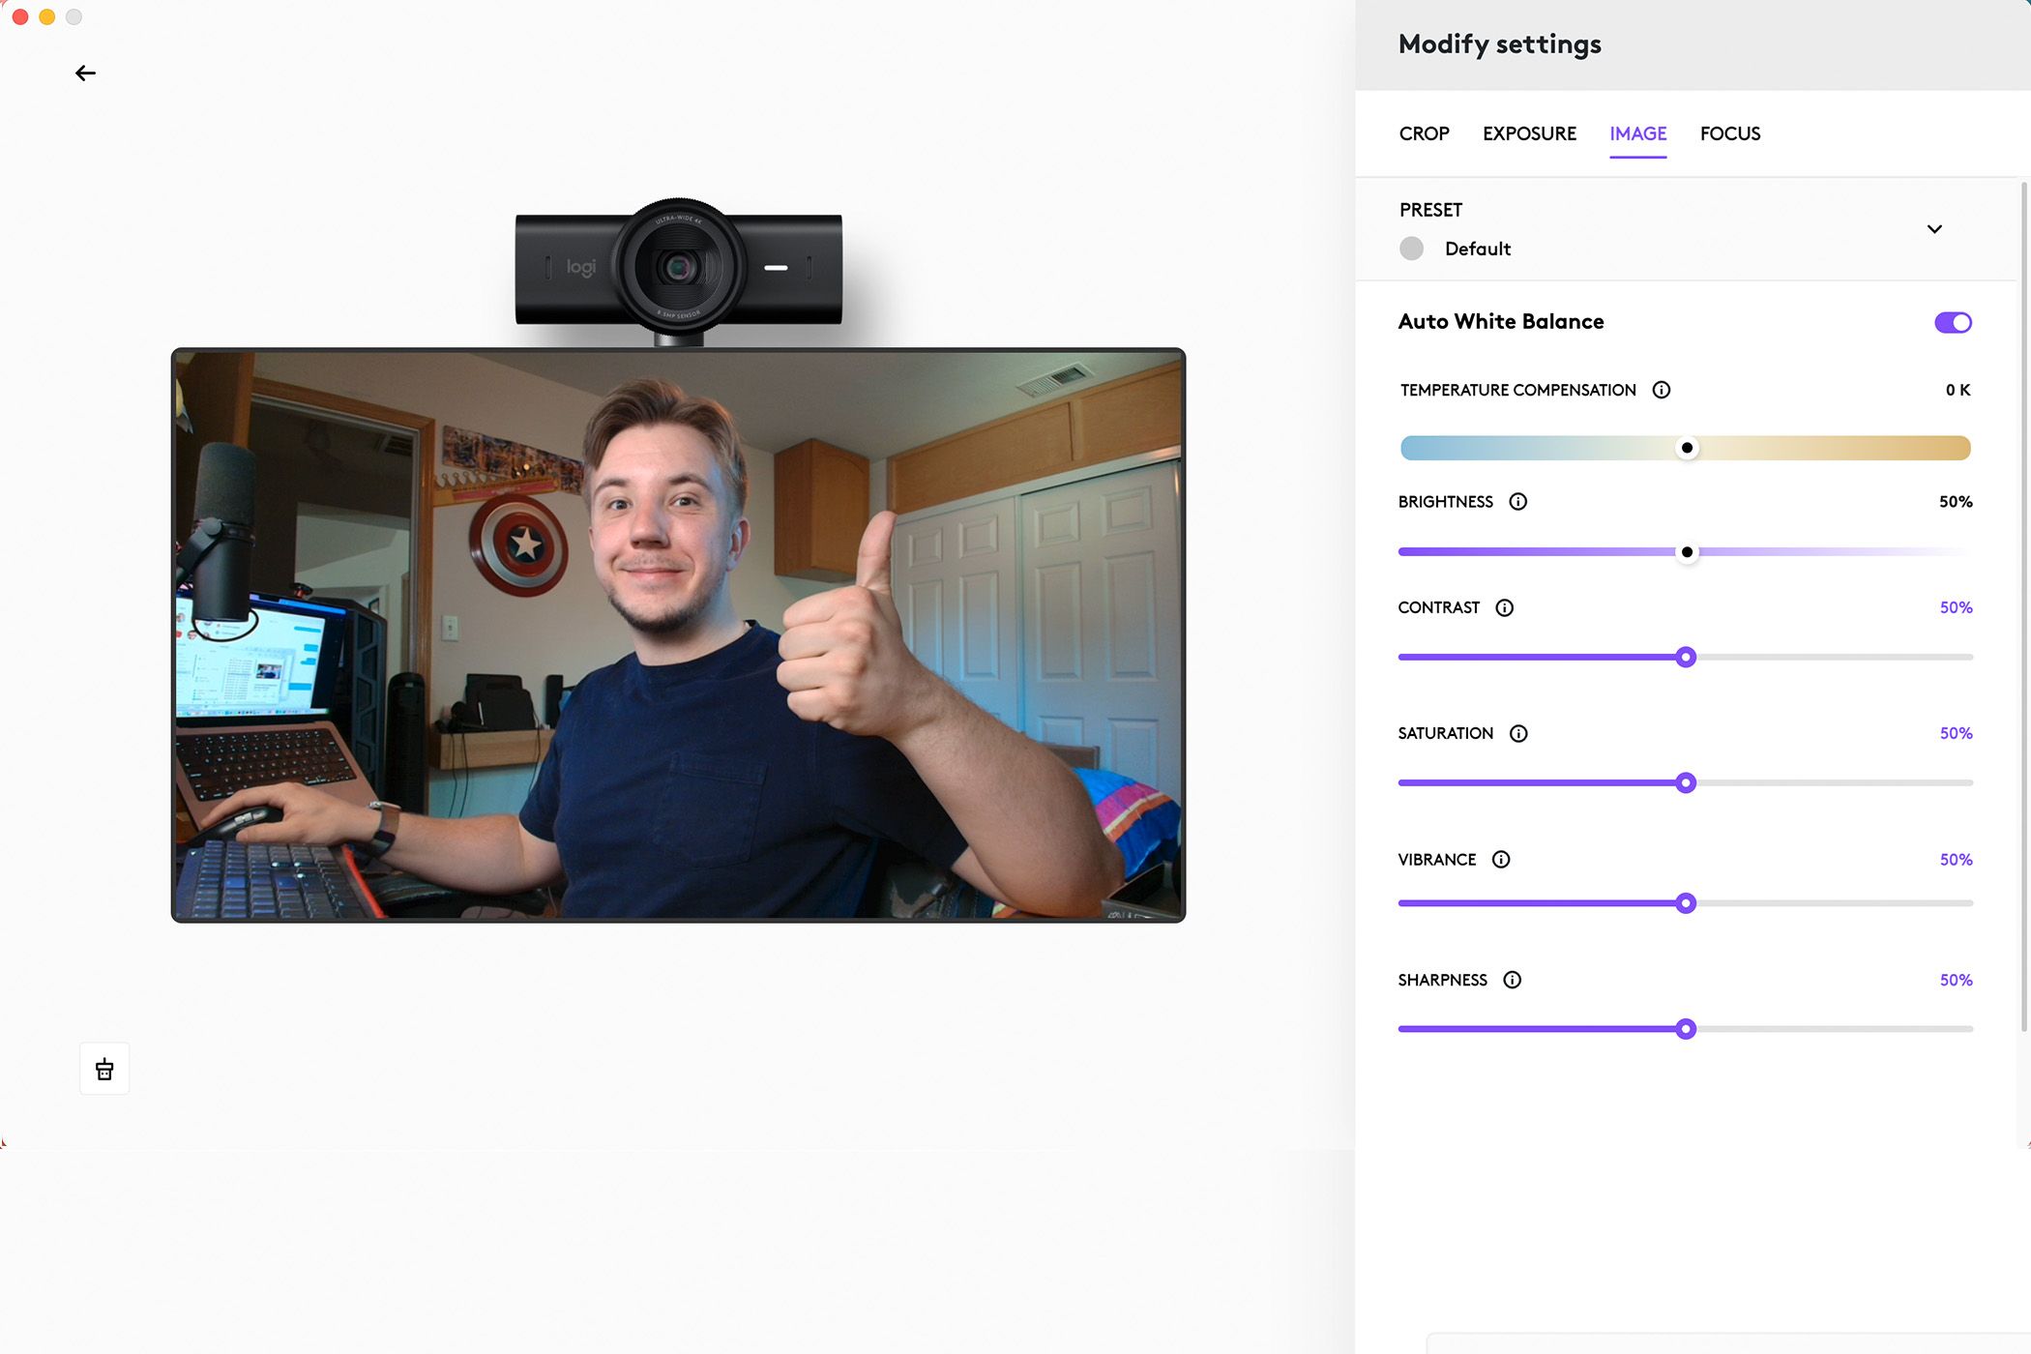This screenshot has height=1354, width=2031.
Task: Open the Sharpness info tooltip
Action: 1512,980
